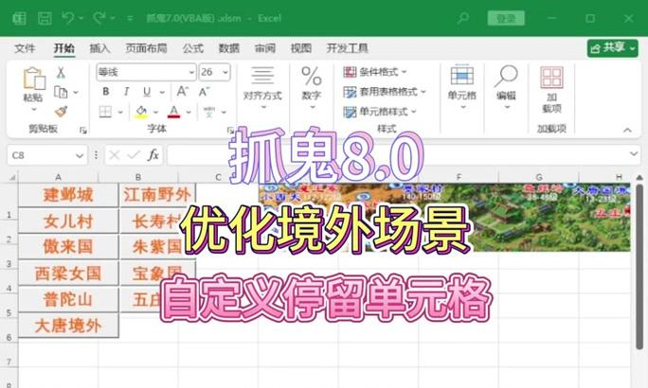Select column A header
This screenshot has height=388, width=648.
pyautogui.click(x=58, y=177)
